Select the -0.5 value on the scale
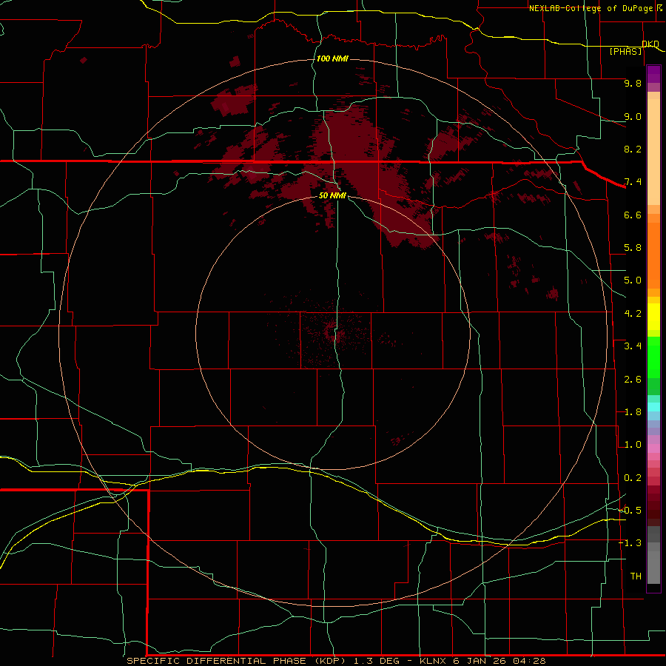Viewport: 666px width, 666px height. pyautogui.click(x=630, y=511)
